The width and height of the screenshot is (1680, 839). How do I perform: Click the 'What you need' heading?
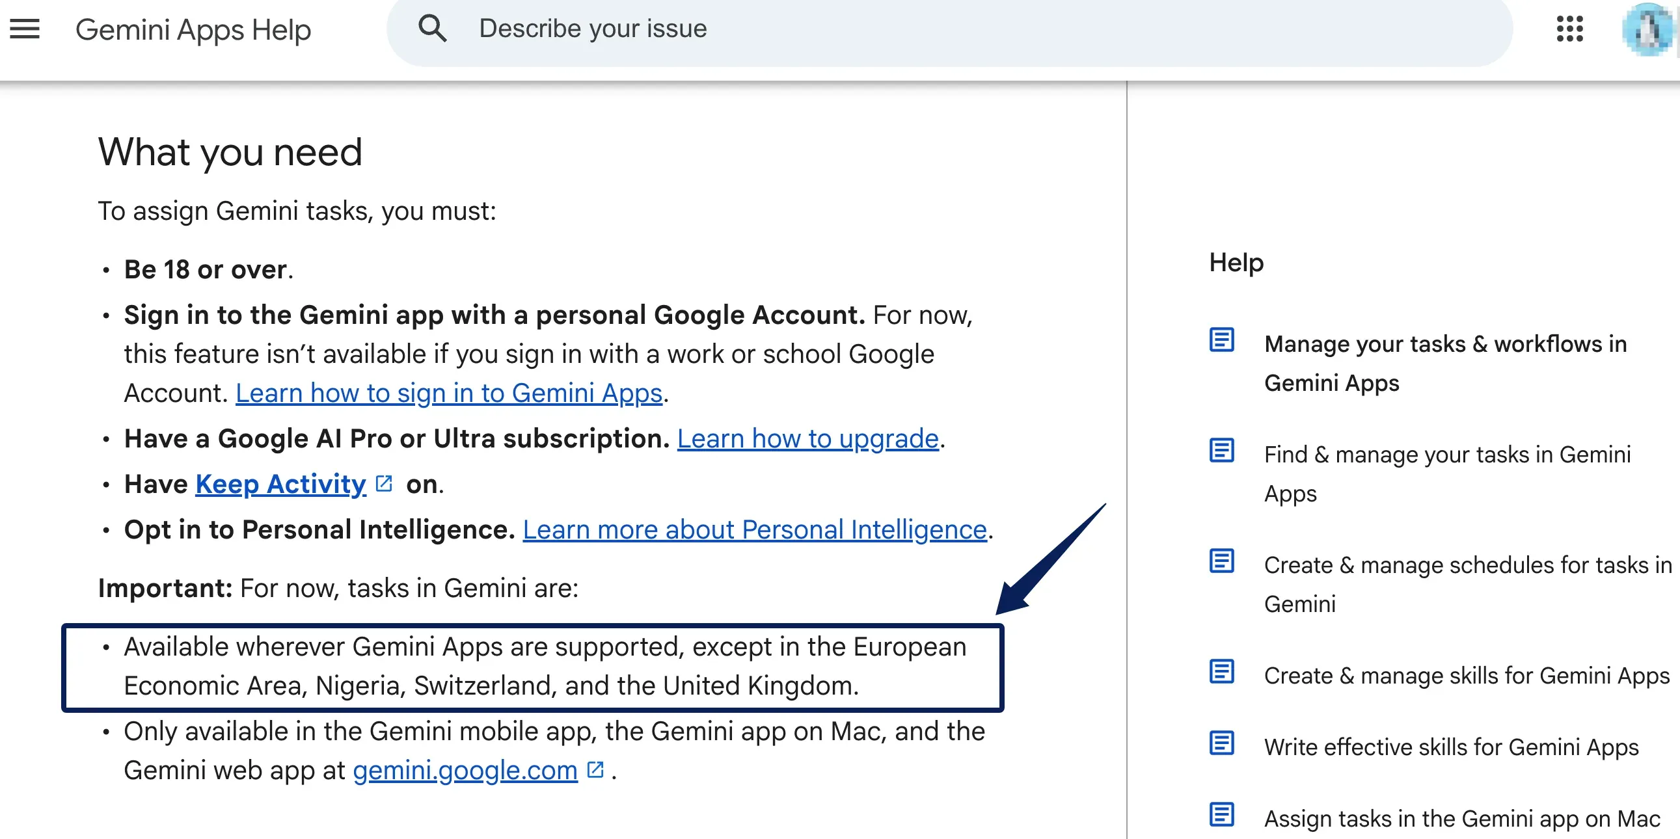click(x=230, y=152)
